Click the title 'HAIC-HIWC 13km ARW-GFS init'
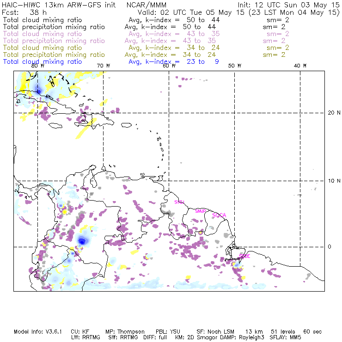The image size is (342, 342). (59, 5)
